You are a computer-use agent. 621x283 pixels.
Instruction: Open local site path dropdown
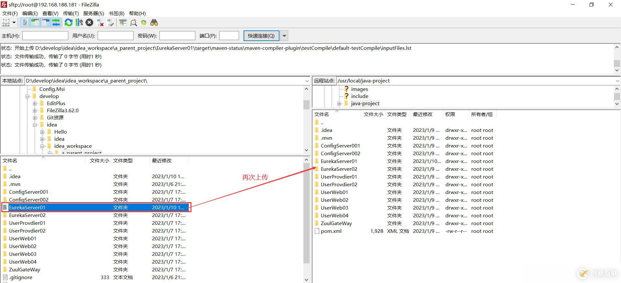(x=307, y=81)
